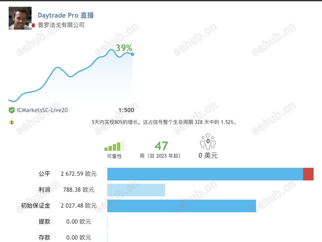
Task: Click the 提款 0.00 欧元 value
Action: pyautogui.click(x=79, y=222)
